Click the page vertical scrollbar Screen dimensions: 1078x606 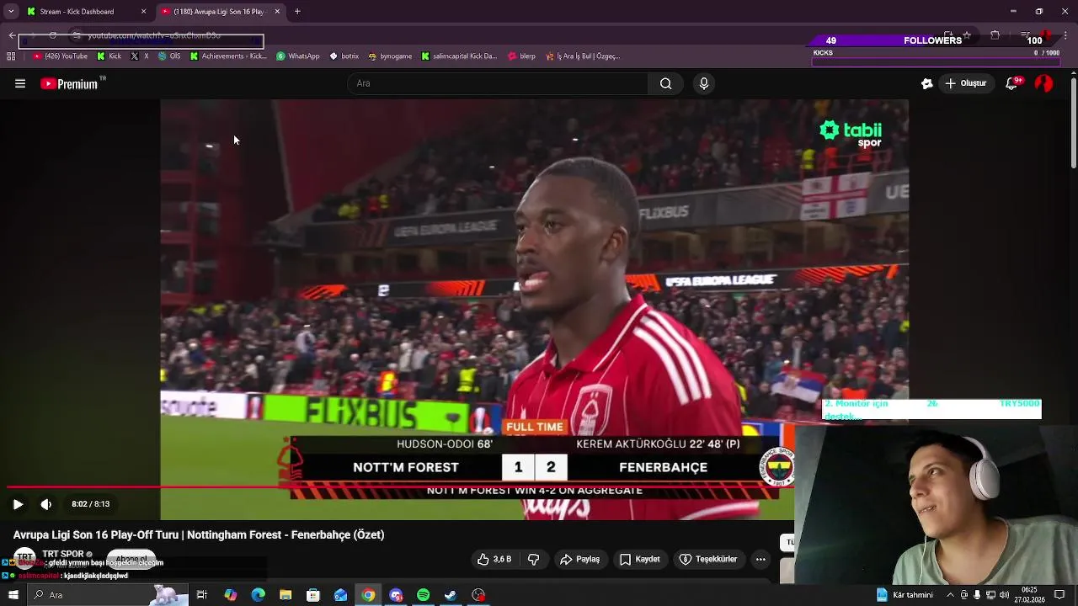[x=1073, y=122]
